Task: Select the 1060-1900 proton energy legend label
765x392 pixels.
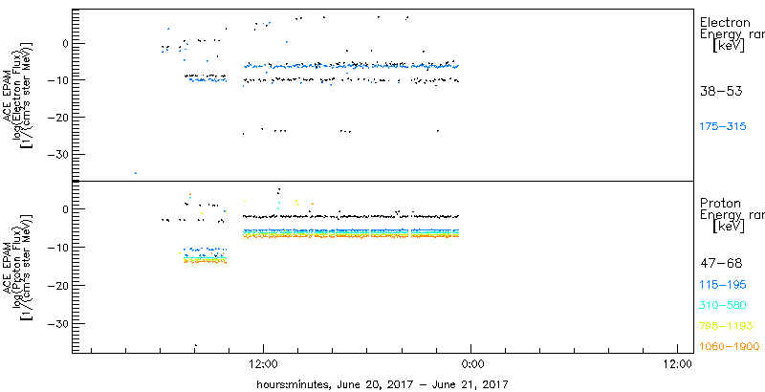Action: (730, 347)
